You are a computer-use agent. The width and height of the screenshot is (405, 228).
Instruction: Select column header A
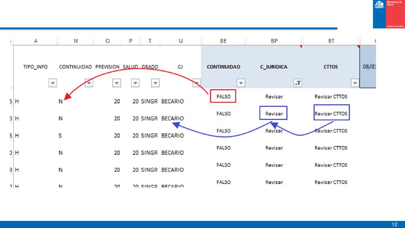[x=36, y=41]
